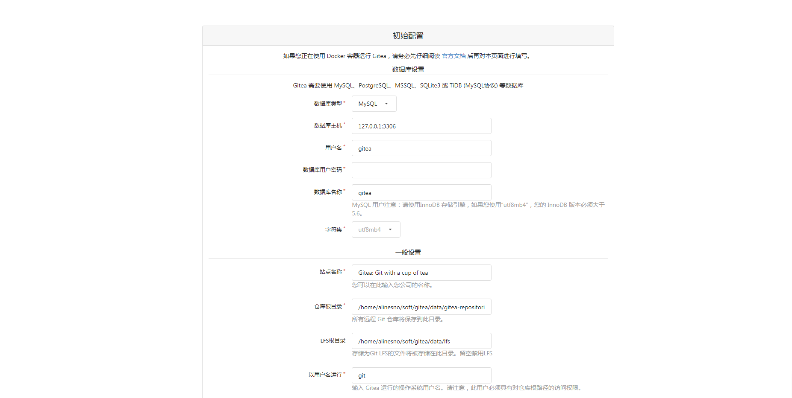Click the 数据库用户密码 label
Viewport: 792px width, 398px height.
(x=322, y=170)
